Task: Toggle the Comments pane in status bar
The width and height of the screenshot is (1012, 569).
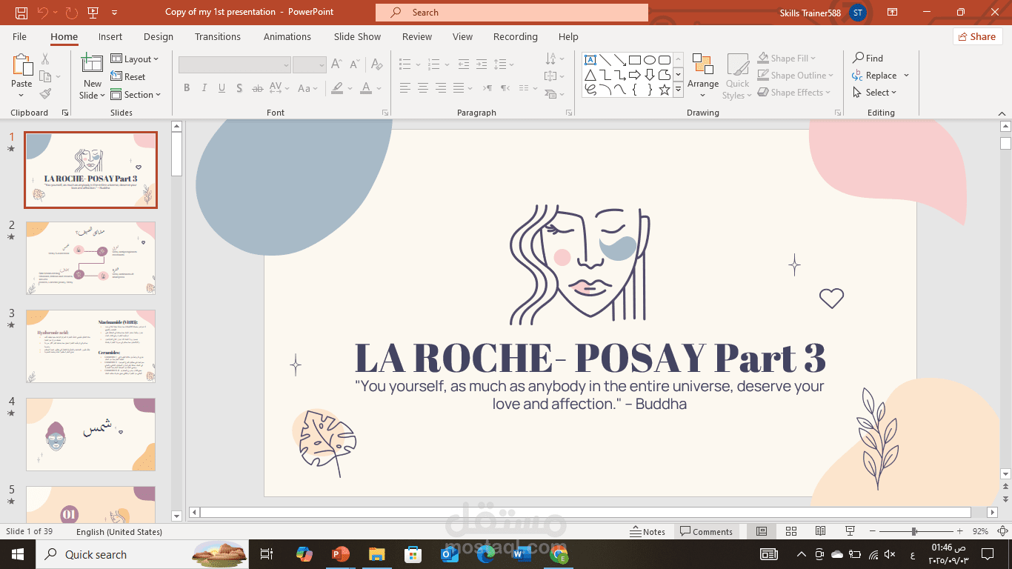Action: point(706,531)
